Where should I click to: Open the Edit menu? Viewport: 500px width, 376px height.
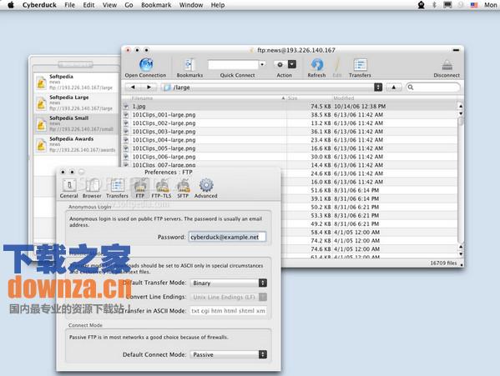[88, 5]
